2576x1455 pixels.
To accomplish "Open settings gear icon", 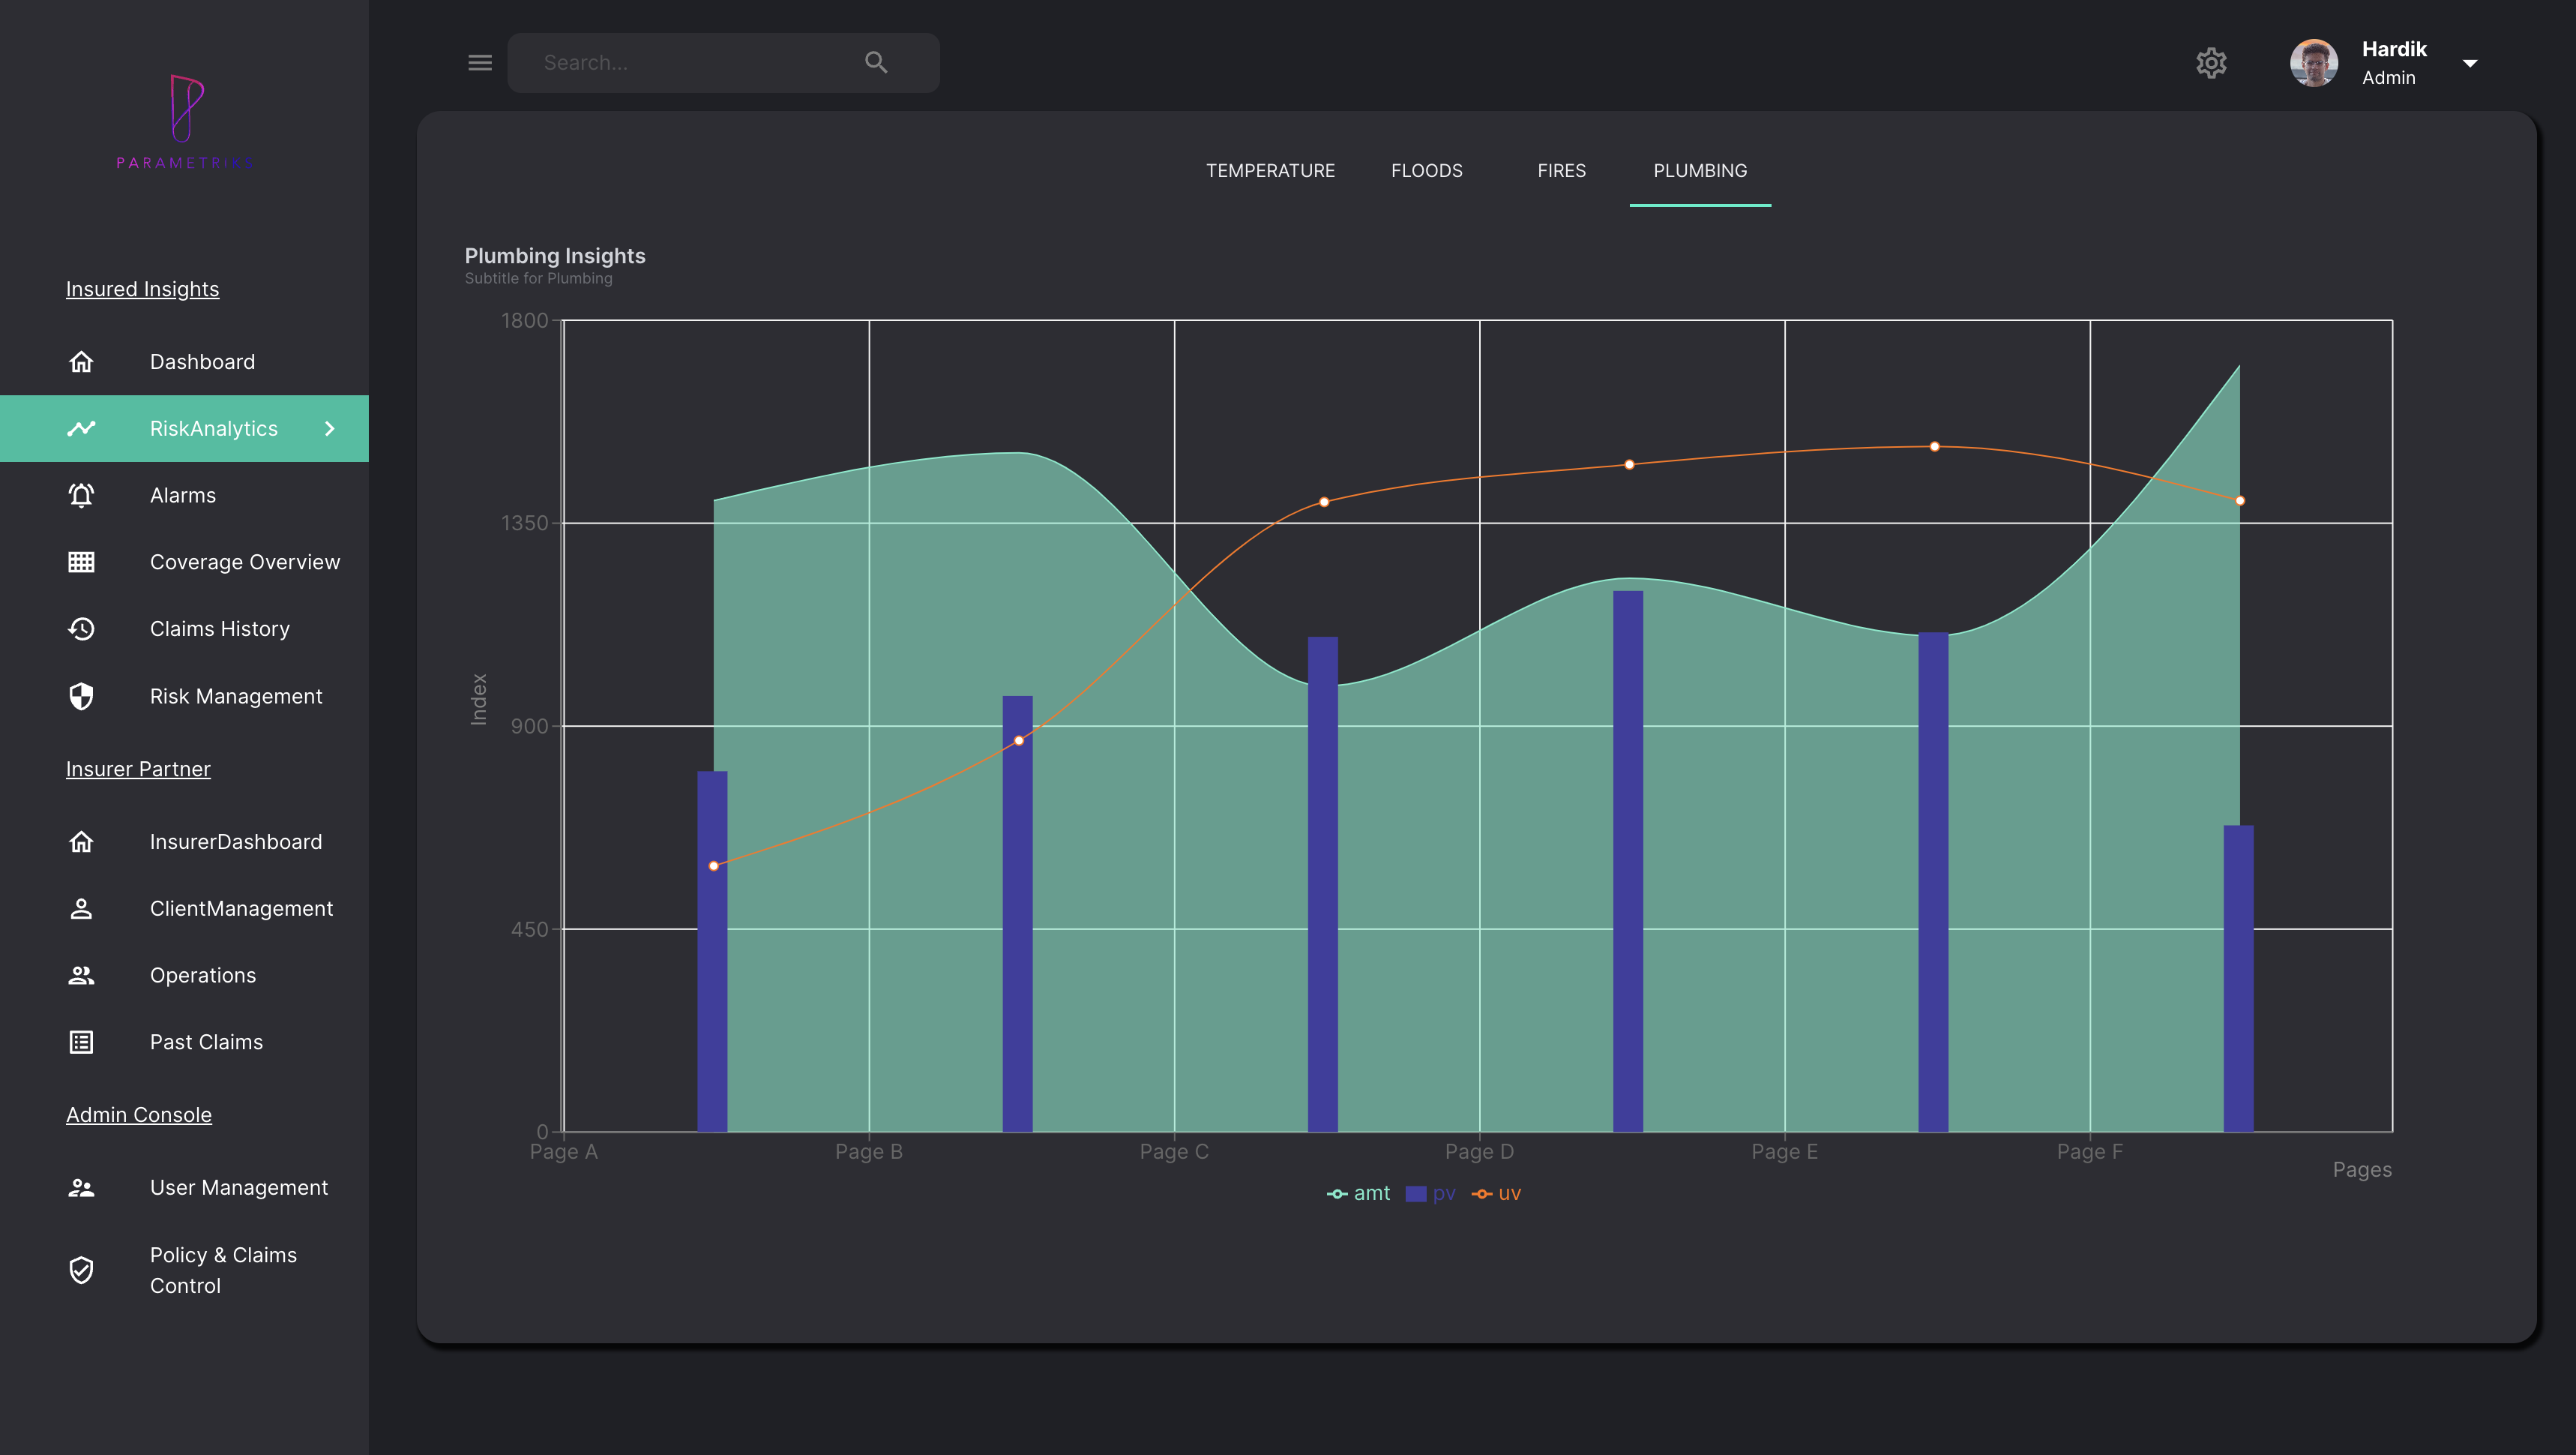I will pyautogui.click(x=2211, y=63).
